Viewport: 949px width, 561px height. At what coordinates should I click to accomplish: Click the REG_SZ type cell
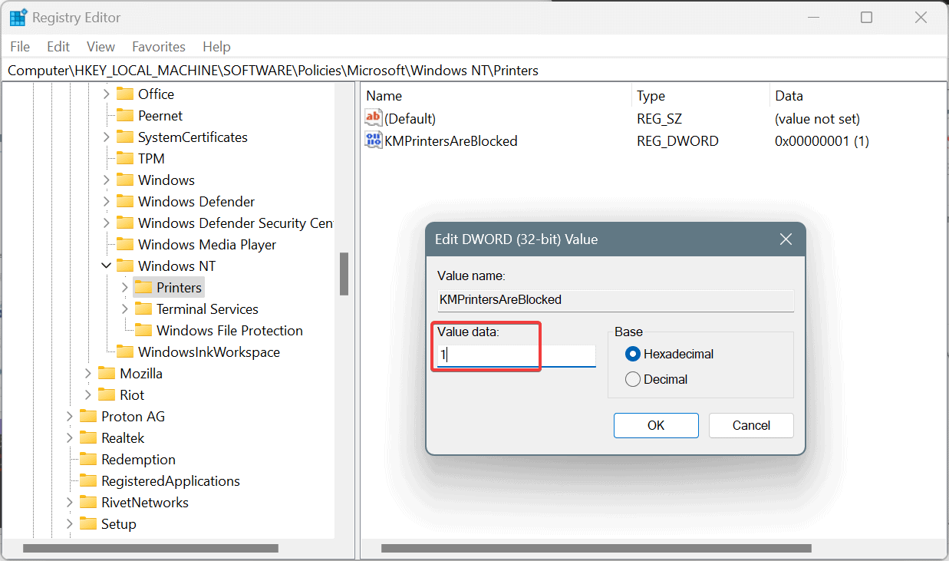coord(659,119)
